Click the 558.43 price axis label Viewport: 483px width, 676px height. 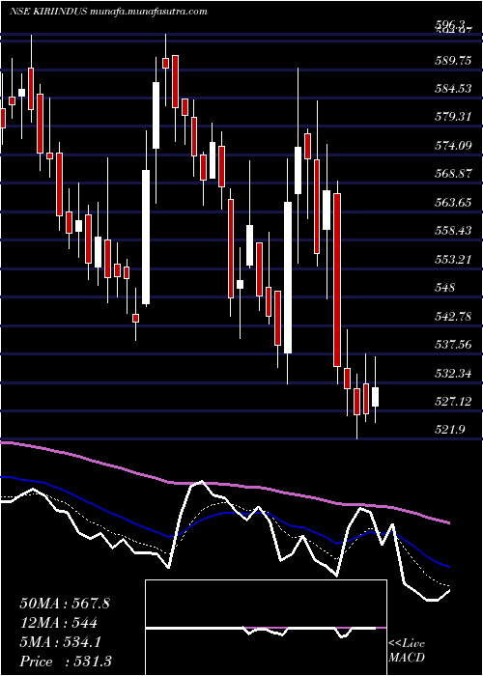click(452, 231)
